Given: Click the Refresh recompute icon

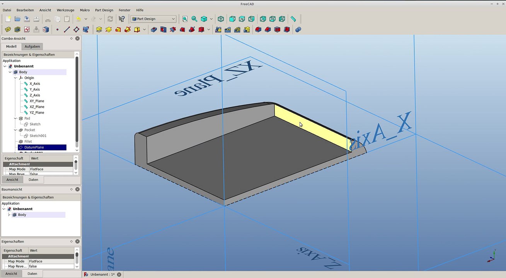Looking at the screenshot, I should (x=110, y=19).
